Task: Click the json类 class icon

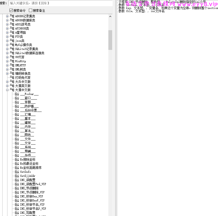Action: point(12,40)
